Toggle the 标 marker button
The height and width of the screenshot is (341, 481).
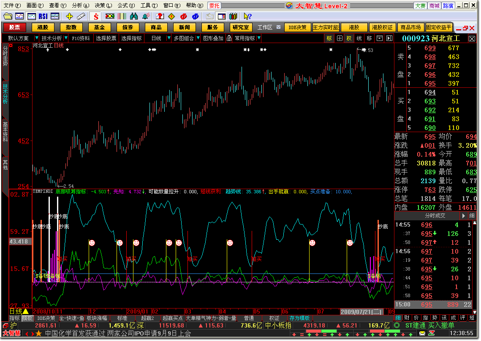[329, 38]
